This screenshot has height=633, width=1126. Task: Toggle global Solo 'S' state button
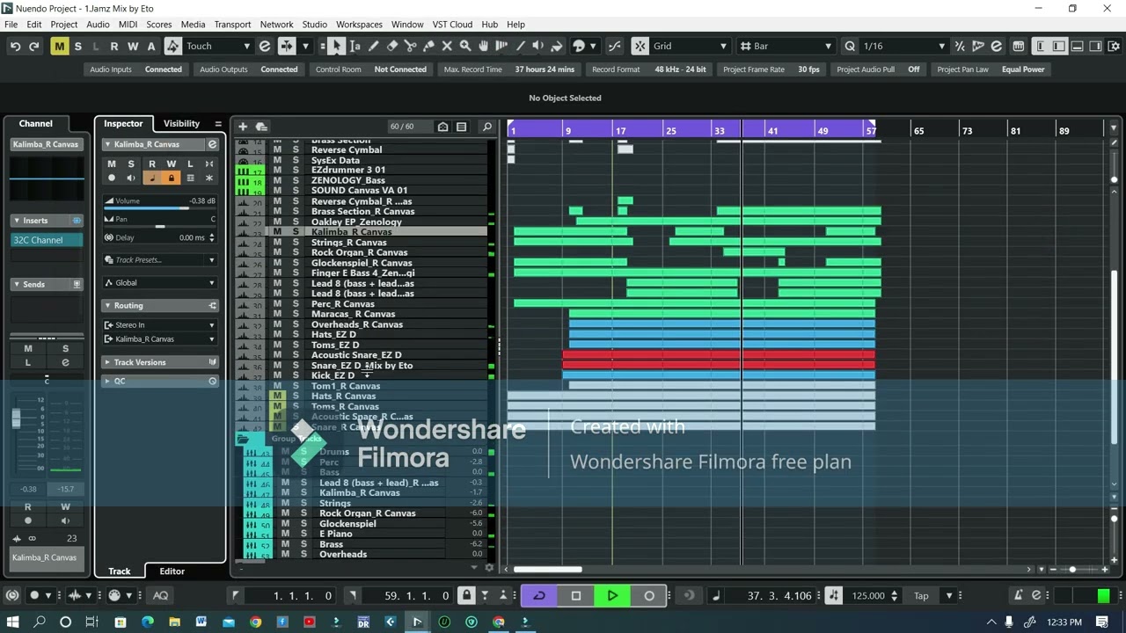coord(77,47)
